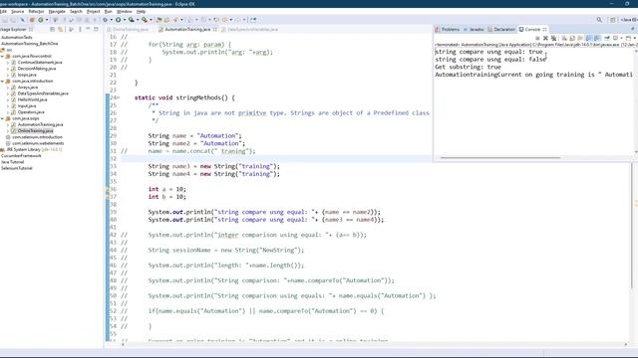Open the Source menu

pos(17,11)
